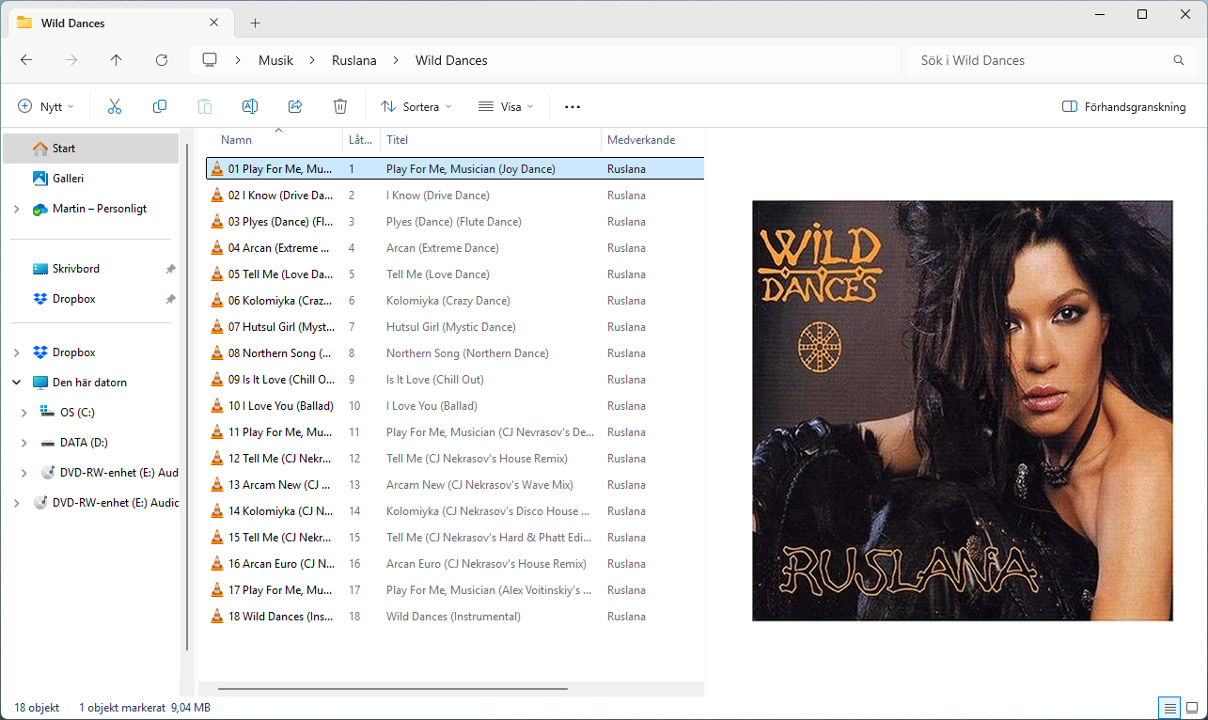Switch to details view icon in status bar
Image resolution: width=1208 pixels, height=720 pixels.
pyautogui.click(x=1169, y=708)
